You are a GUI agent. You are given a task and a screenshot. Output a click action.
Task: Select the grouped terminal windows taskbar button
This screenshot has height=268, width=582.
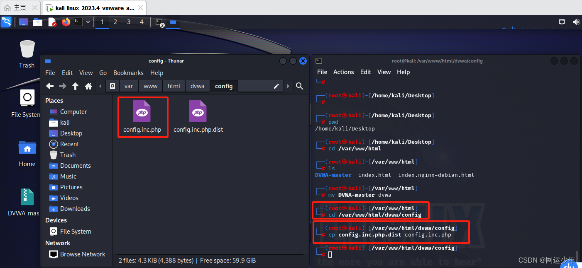(160, 23)
